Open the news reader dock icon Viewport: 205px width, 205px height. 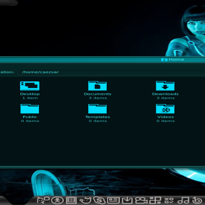coord(113,200)
